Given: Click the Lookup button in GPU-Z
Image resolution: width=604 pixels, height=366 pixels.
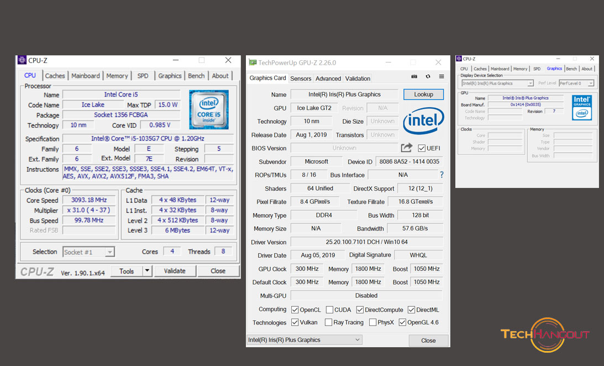Looking at the screenshot, I should 424,95.
